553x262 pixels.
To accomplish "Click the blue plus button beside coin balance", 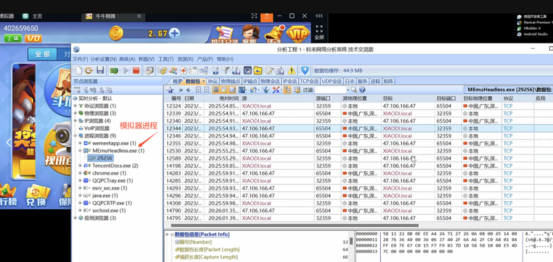I will (174, 33).
